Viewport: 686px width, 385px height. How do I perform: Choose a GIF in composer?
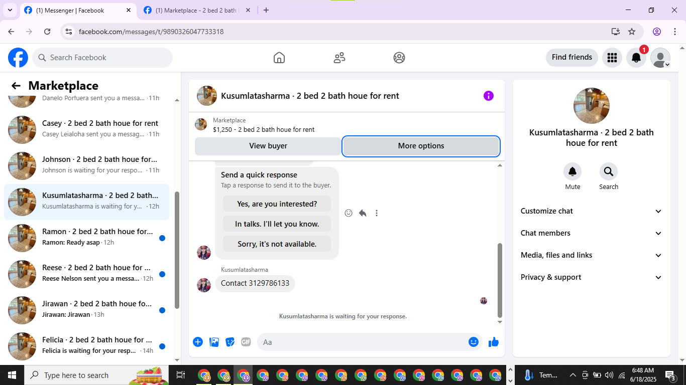click(x=246, y=342)
